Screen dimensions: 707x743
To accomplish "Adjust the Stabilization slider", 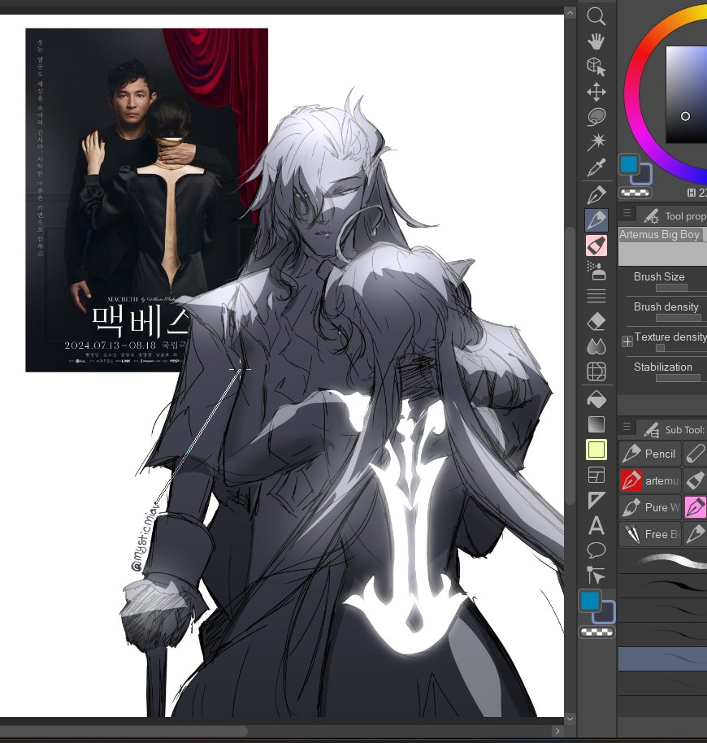I will [681, 378].
